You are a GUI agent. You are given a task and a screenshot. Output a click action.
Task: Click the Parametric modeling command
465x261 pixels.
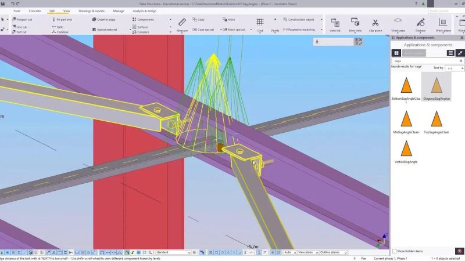click(299, 30)
